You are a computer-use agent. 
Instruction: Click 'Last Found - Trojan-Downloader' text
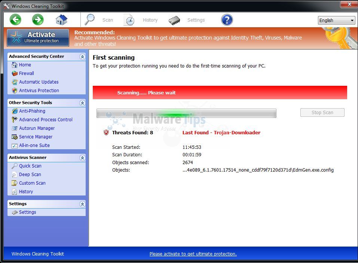coord(221,132)
